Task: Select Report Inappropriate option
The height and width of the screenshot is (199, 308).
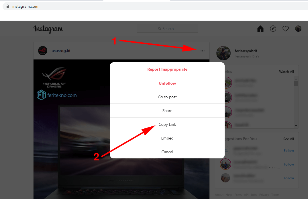Action: [167, 69]
